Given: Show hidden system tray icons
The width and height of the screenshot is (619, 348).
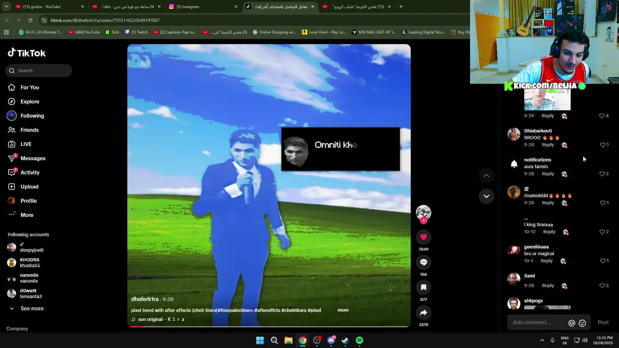Looking at the screenshot, I should [x=542, y=340].
